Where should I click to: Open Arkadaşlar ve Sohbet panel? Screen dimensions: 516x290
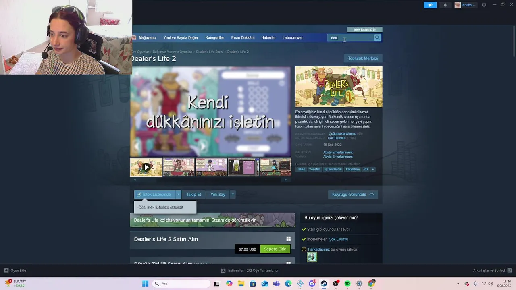pyautogui.click(x=492, y=271)
